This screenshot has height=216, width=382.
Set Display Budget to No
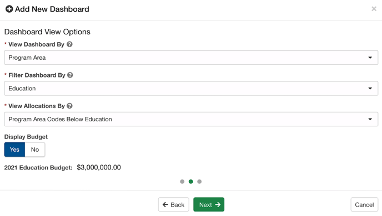click(35, 150)
